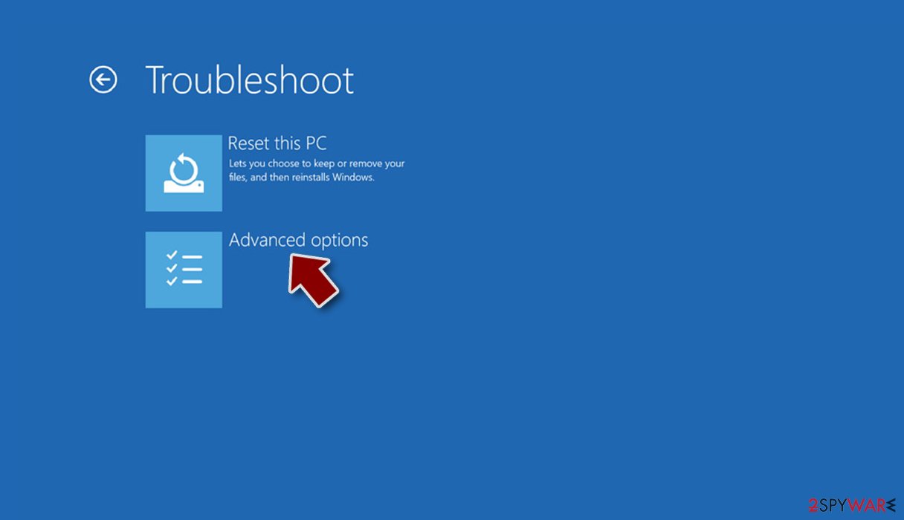Click the word 'Reset' beside the refresh tile
Viewport: 904px width, 520px height.
click(248, 143)
